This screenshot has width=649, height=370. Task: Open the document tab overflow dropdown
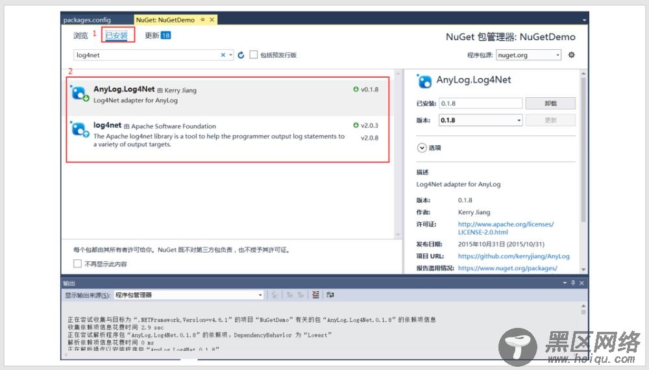pyautogui.click(x=584, y=20)
